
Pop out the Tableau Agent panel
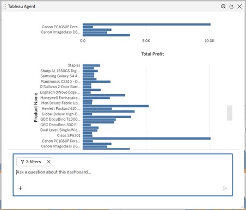[x=231, y=7]
